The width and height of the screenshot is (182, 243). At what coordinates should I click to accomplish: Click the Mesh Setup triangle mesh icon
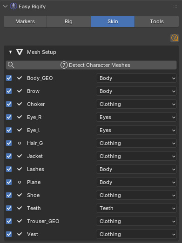20,52
